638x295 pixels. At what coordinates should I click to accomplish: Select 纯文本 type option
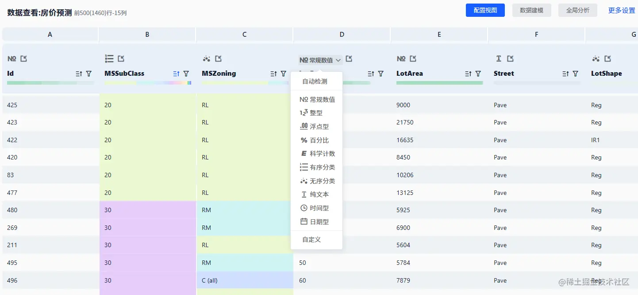tap(317, 194)
